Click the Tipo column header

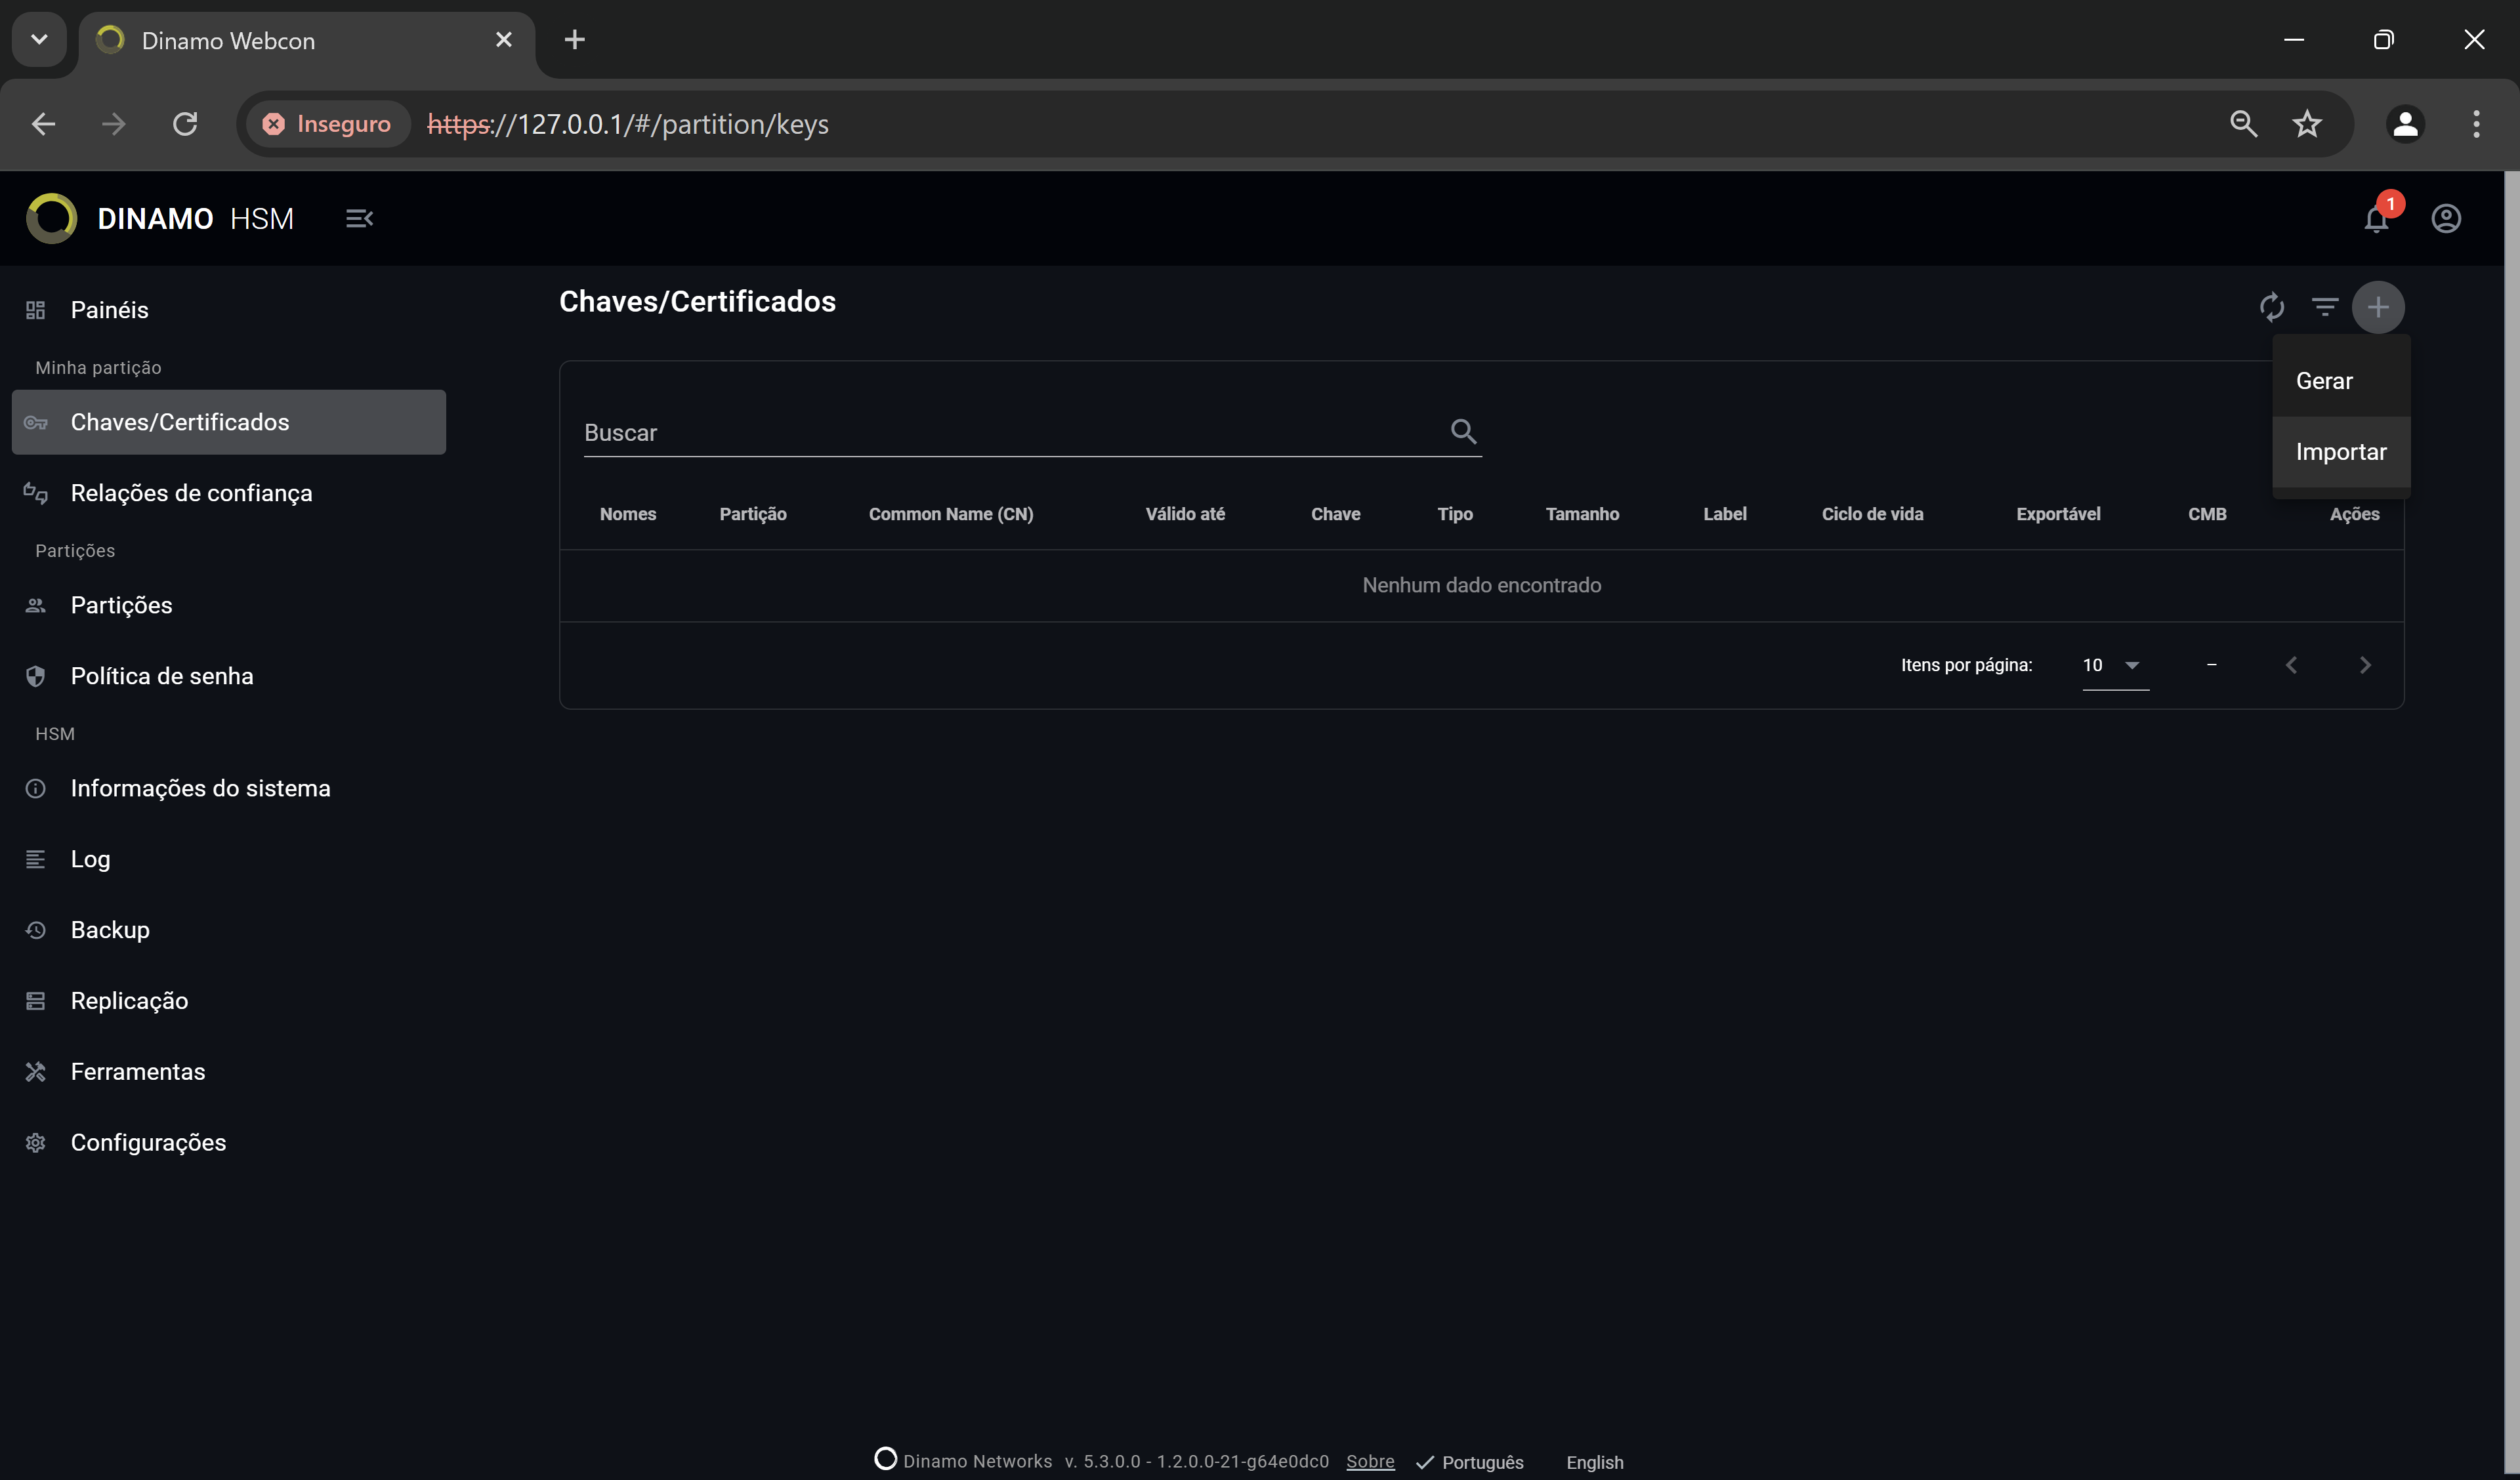(x=1455, y=514)
